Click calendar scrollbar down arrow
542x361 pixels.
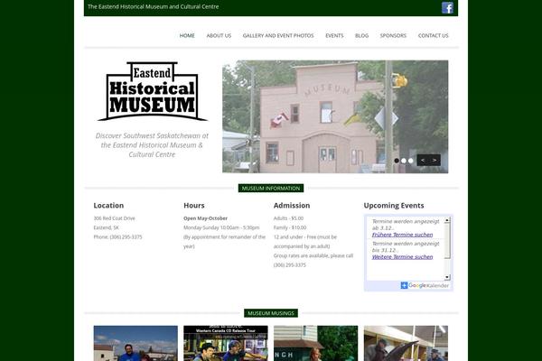click(x=447, y=277)
